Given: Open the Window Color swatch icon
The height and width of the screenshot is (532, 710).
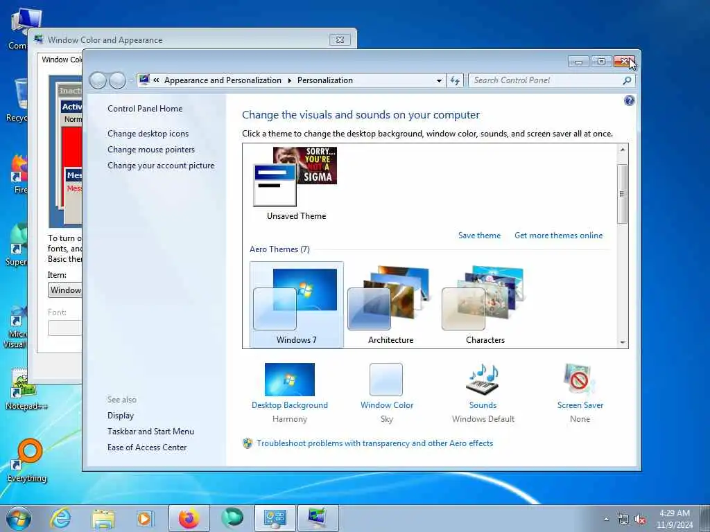Looking at the screenshot, I should [x=386, y=380].
